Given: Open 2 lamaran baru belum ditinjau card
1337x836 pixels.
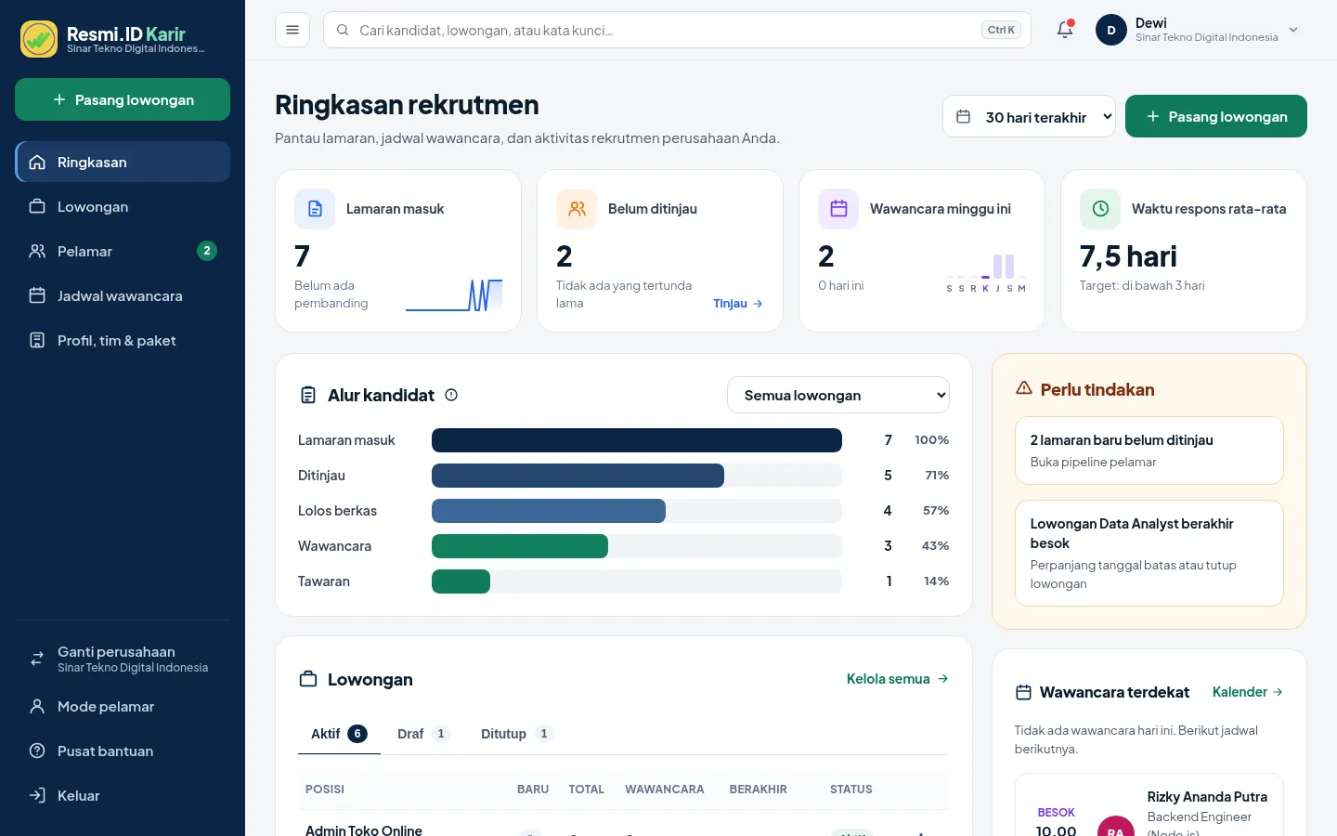Looking at the screenshot, I should [x=1149, y=451].
